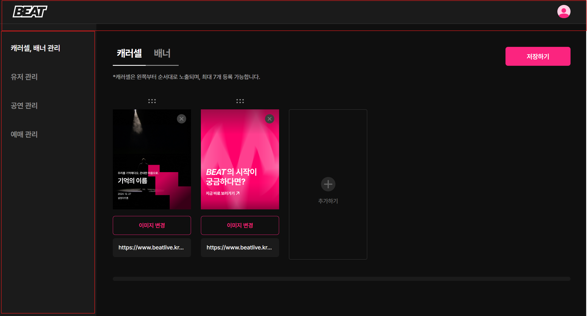Click the plus icon to add a carousel

click(x=328, y=184)
